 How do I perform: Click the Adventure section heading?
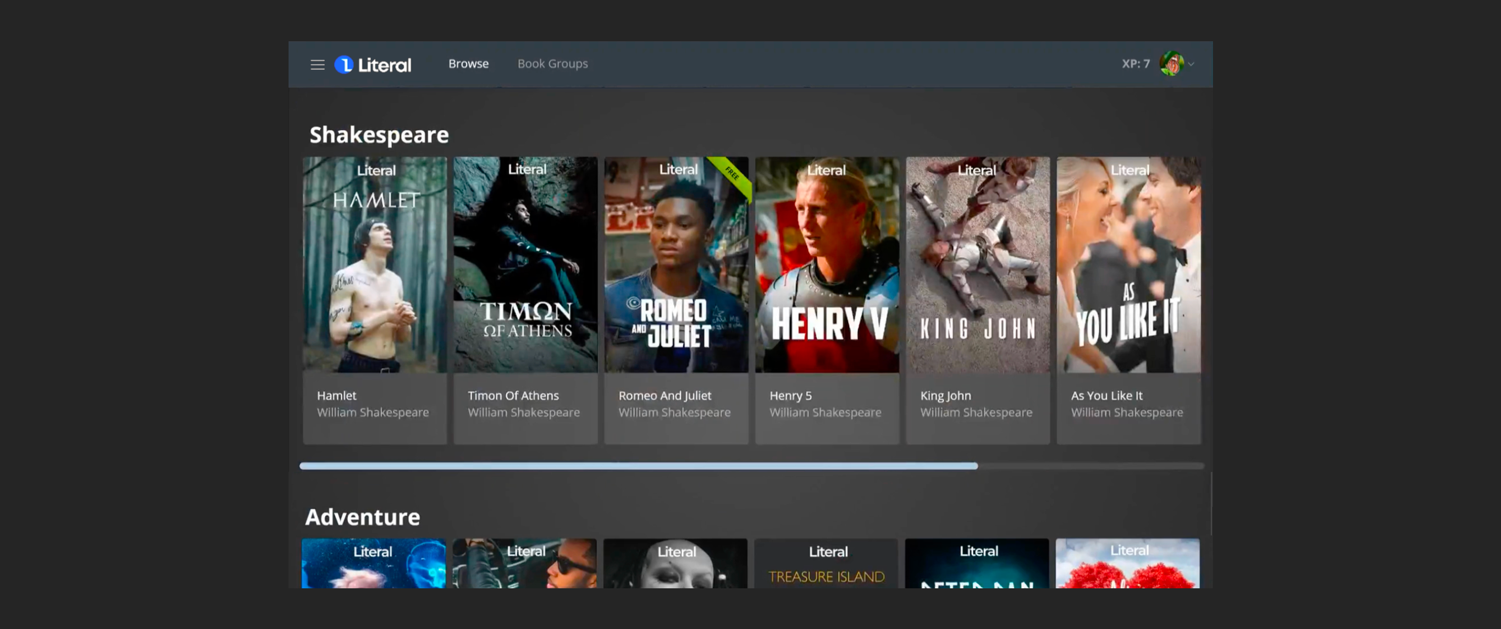tap(362, 517)
